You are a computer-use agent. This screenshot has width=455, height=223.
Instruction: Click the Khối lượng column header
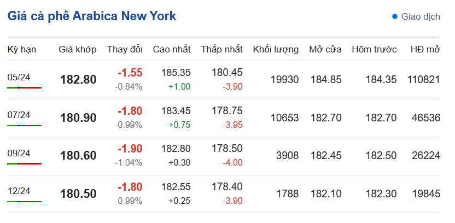[276, 49]
